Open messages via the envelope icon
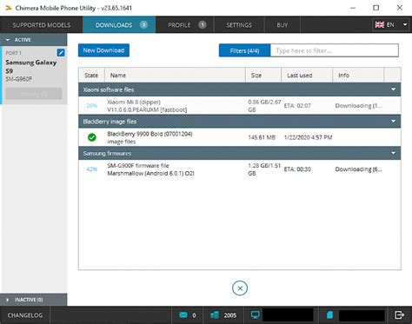 coord(183,314)
